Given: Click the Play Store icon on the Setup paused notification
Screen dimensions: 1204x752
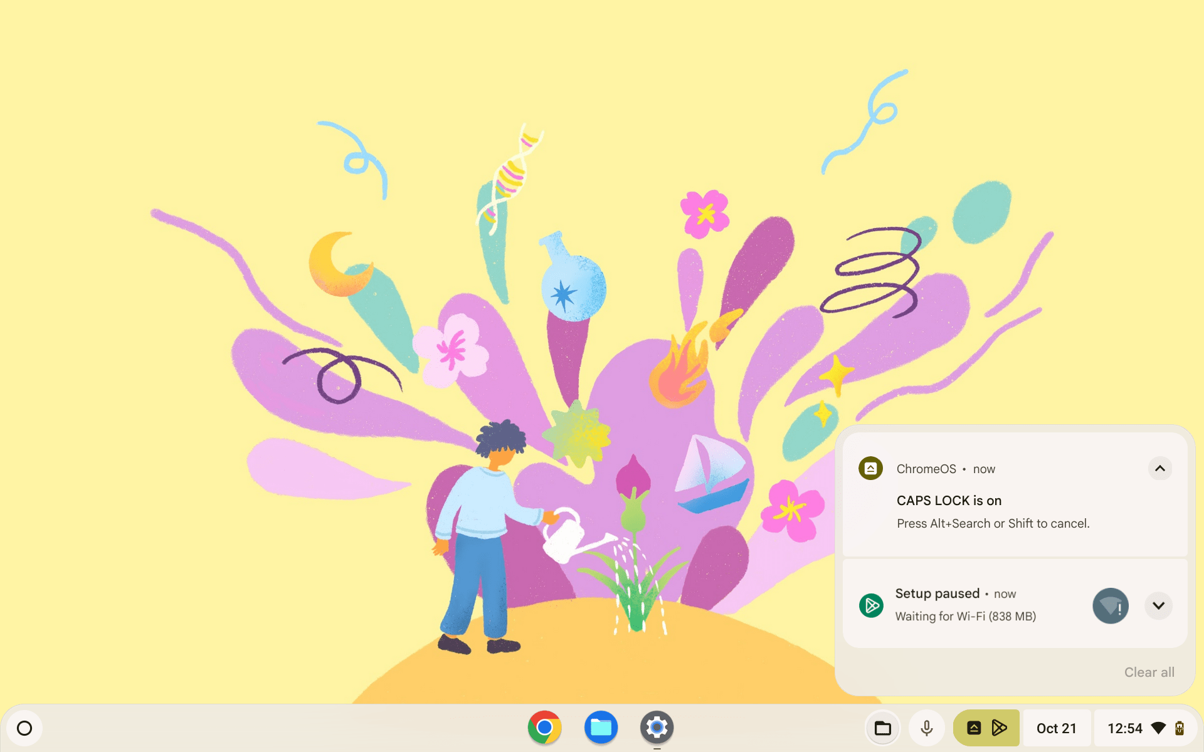Looking at the screenshot, I should (x=872, y=605).
